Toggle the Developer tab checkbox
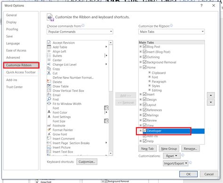223x183 pixels. click(144, 131)
